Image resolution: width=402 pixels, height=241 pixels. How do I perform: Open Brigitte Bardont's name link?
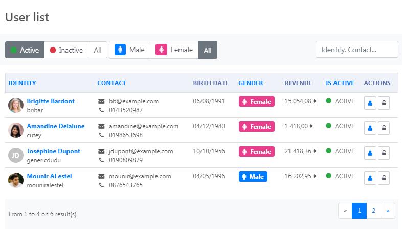click(x=51, y=101)
